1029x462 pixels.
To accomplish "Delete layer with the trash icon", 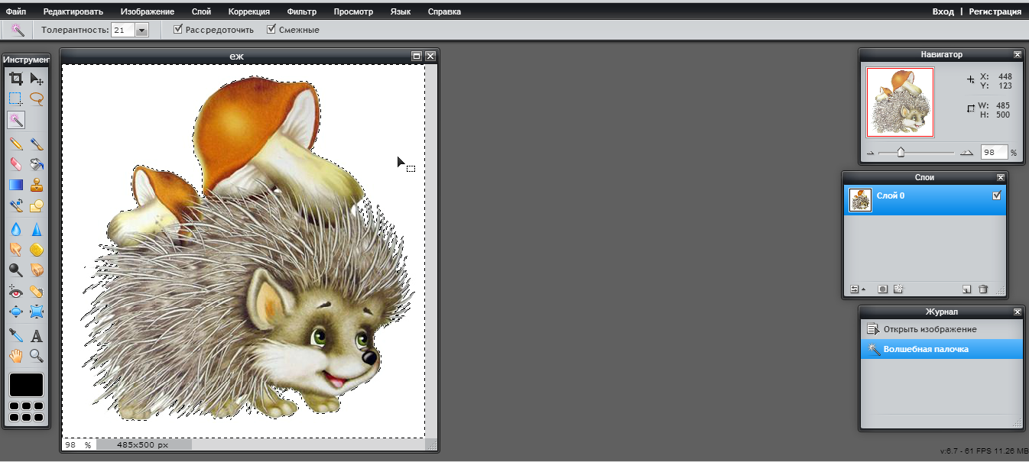I will click(983, 289).
